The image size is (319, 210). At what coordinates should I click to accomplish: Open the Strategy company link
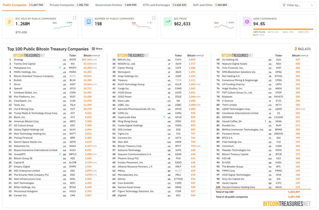(x=19, y=60)
